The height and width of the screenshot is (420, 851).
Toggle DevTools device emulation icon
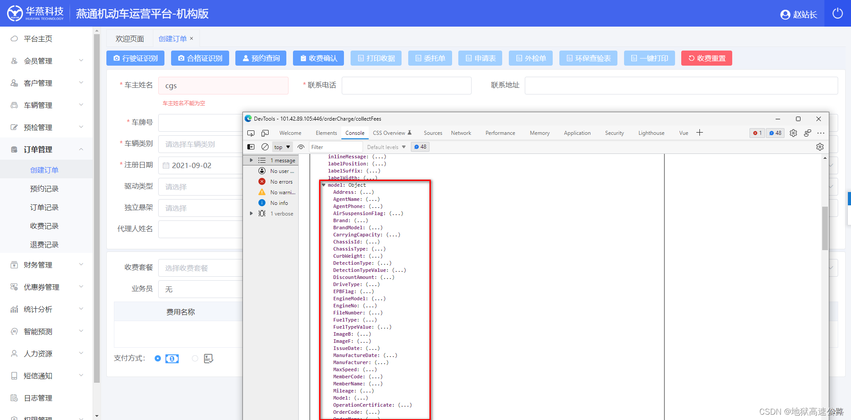[265, 133]
